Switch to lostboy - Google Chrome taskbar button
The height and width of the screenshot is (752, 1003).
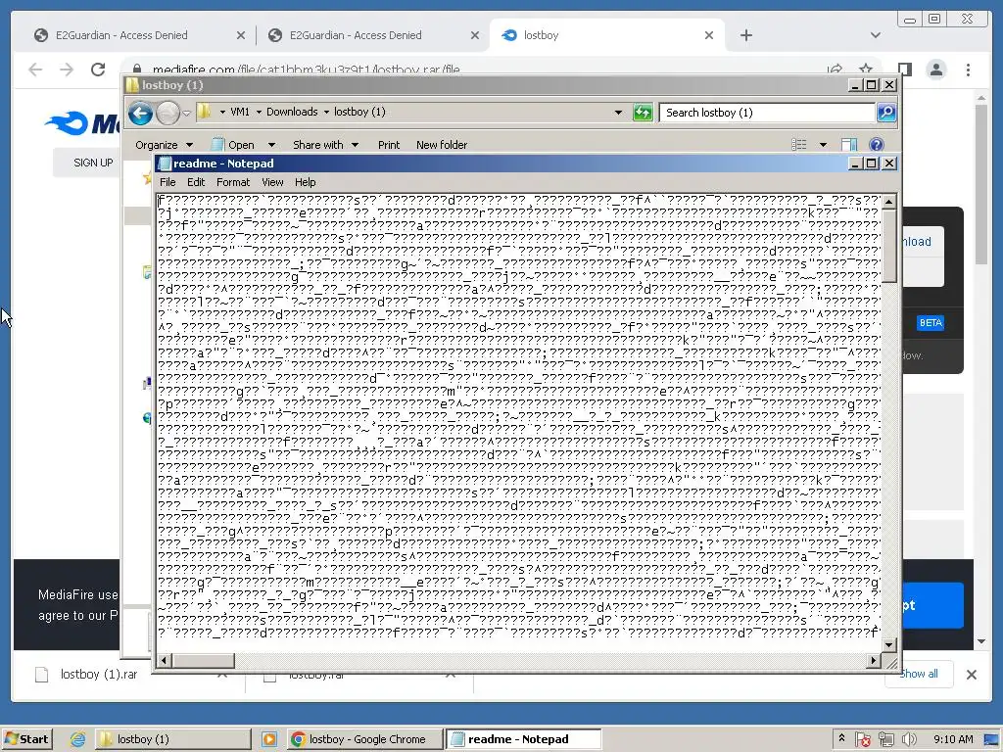(x=364, y=739)
